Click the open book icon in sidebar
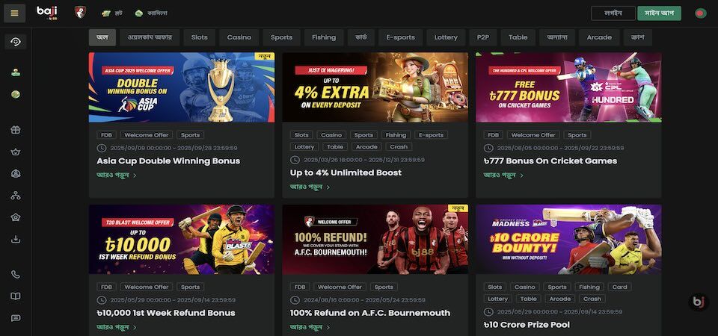This screenshot has width=718, height=336. tap(16, 296)
